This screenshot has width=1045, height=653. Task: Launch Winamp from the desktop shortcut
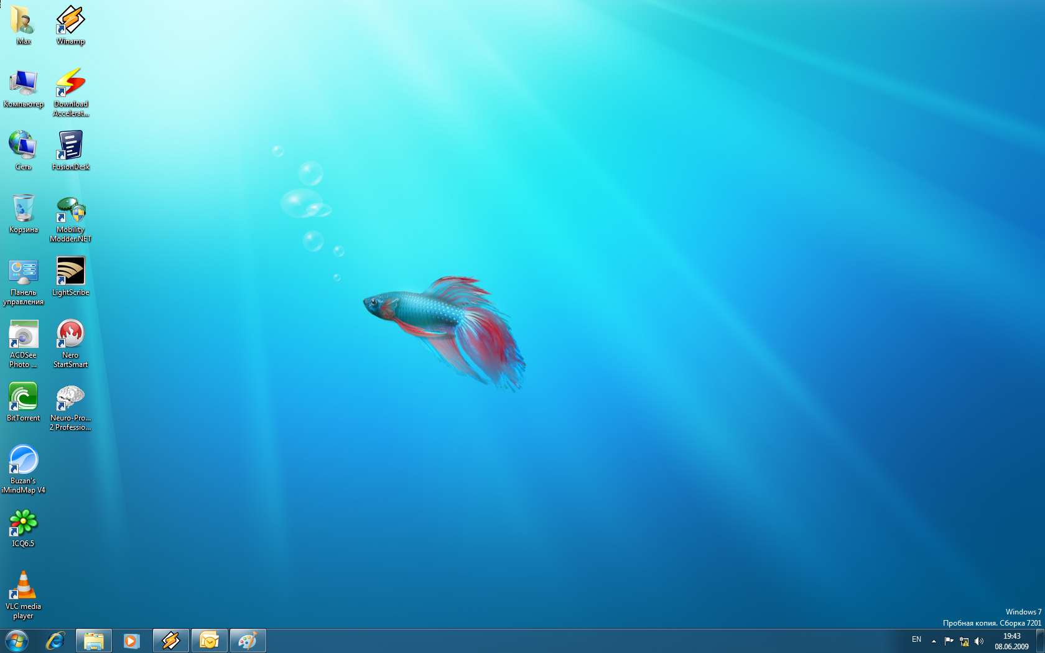click(x=70, y=25)
